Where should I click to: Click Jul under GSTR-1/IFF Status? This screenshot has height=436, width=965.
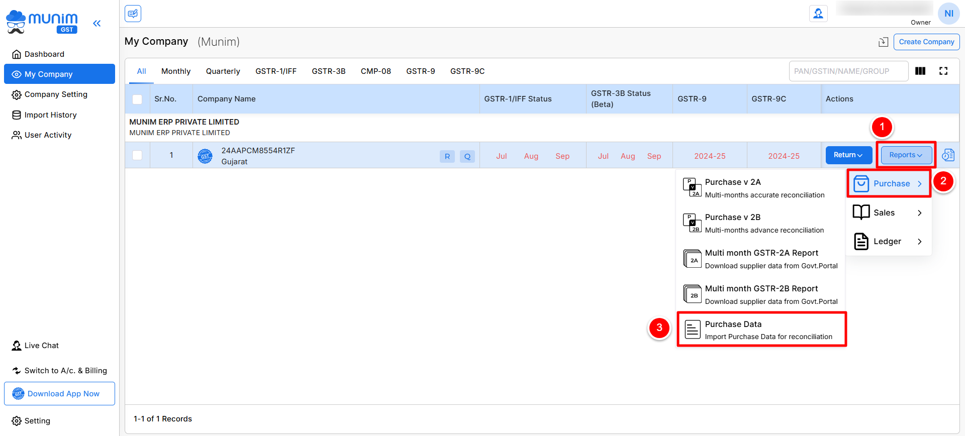pyautogui.click(x=502, y=156)
